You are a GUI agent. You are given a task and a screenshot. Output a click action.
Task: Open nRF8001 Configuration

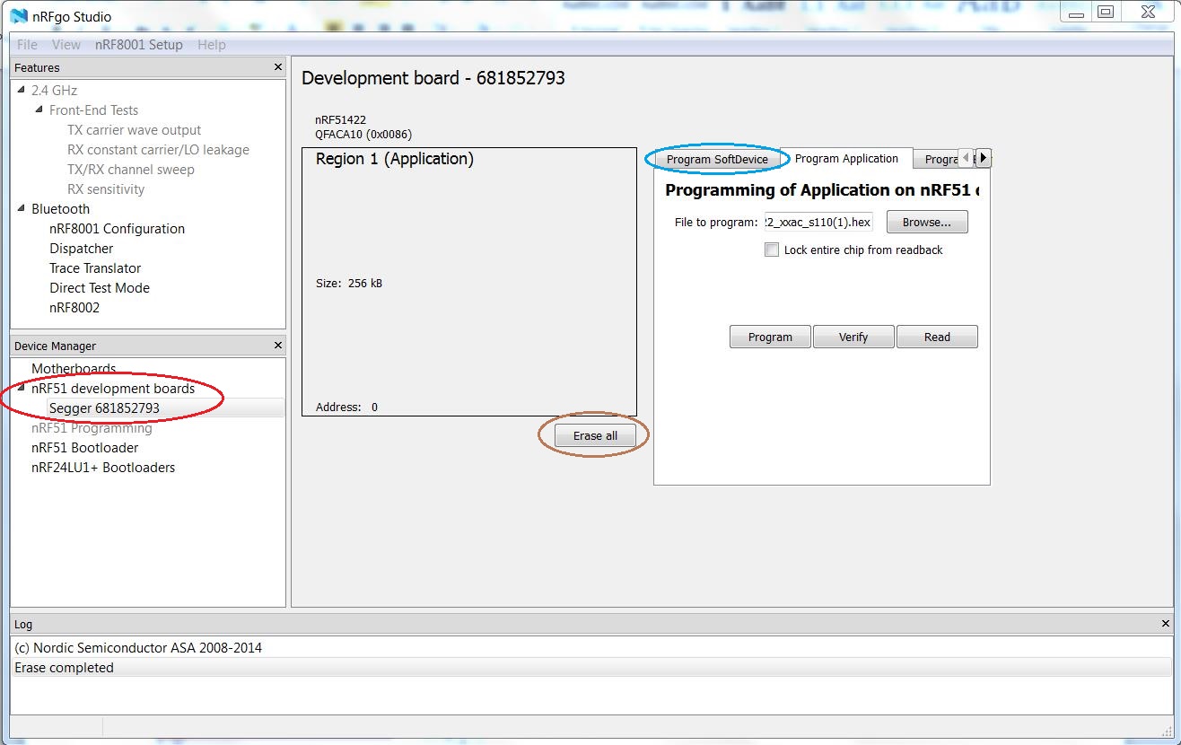(117, 229)
